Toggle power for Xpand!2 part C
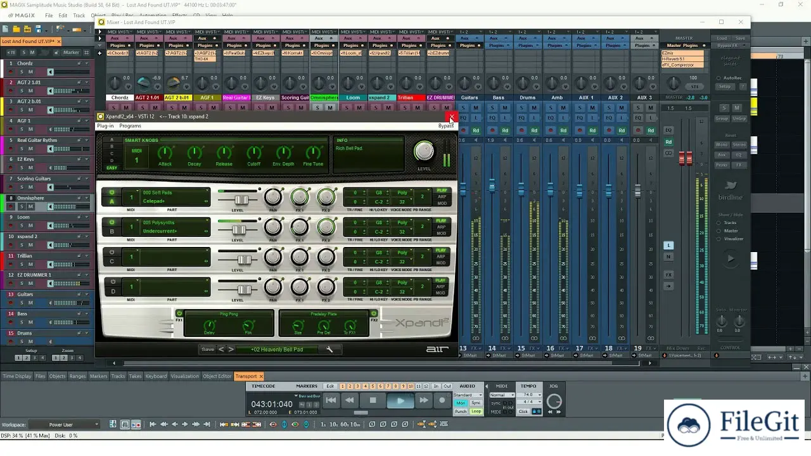Viewport: 811px width, 456px height. [112, 252]
